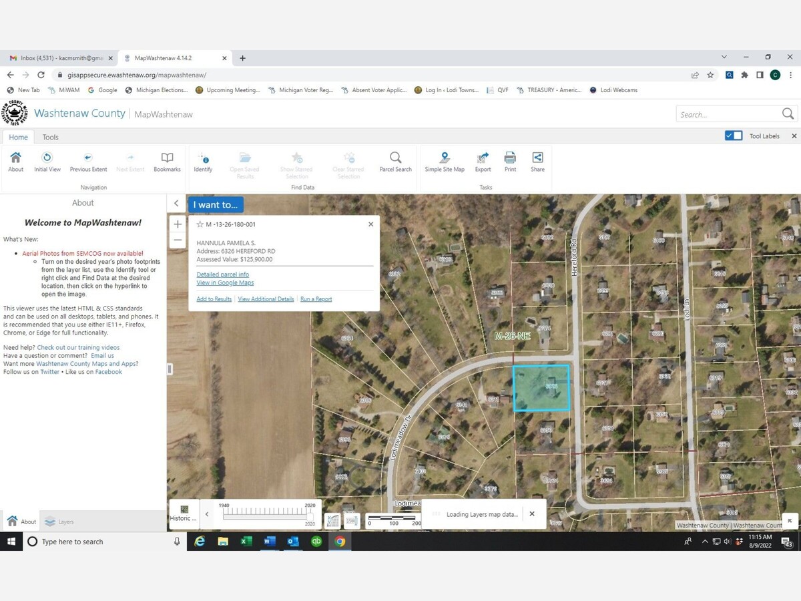Open the Parcel Search tool
Viewport: 801px width, 601px height.
[395, 159]
